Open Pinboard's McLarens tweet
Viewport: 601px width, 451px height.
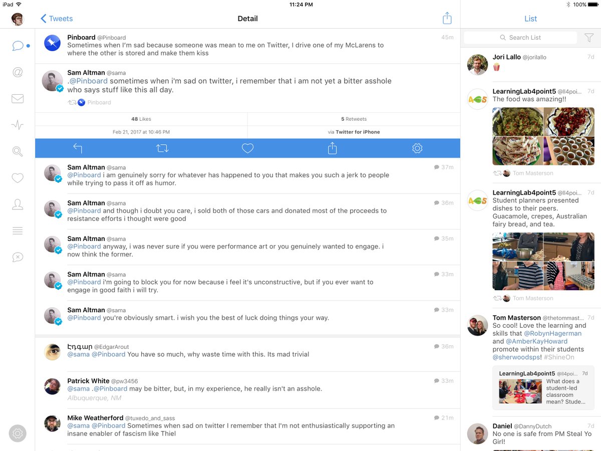[247, 46]
